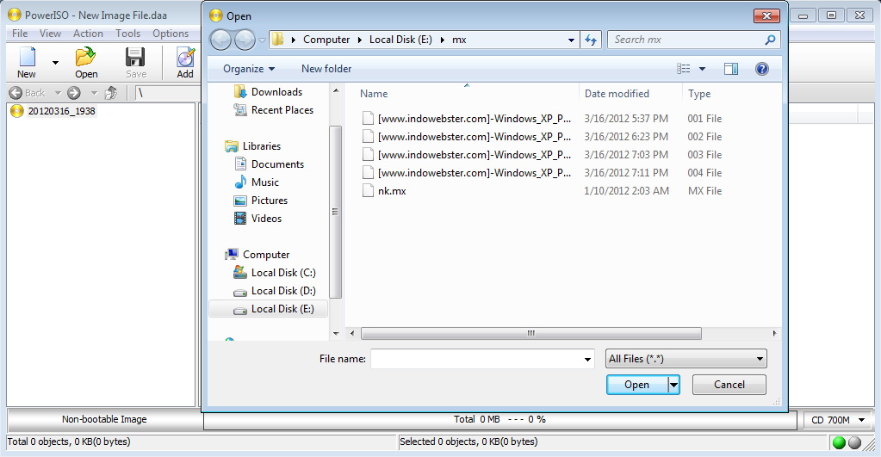Click the New folder button
The width and height of the screenshot is (881, 457).
point(326,69)
